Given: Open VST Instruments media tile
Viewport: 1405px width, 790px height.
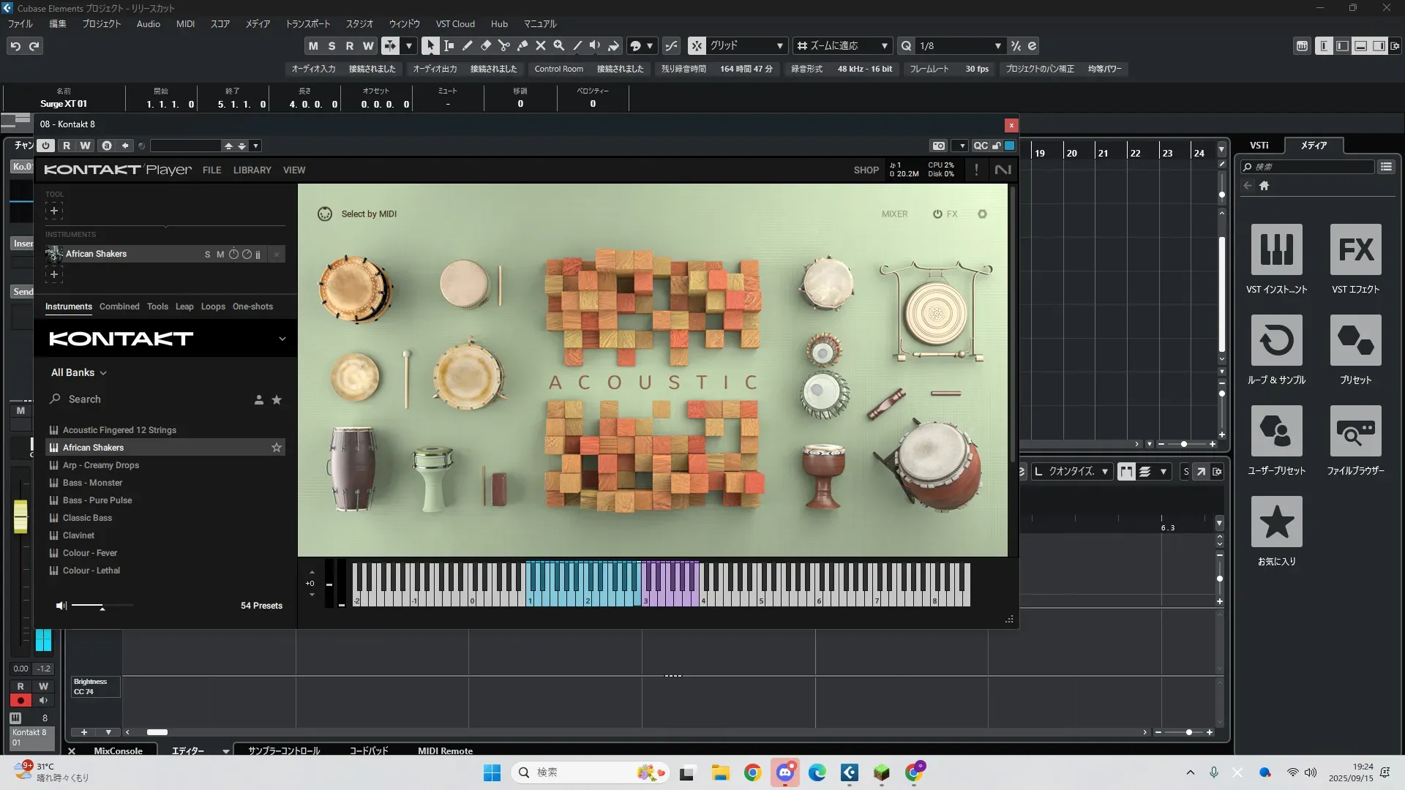Looking at the screenshot, I should click(x=1276, y=249).
